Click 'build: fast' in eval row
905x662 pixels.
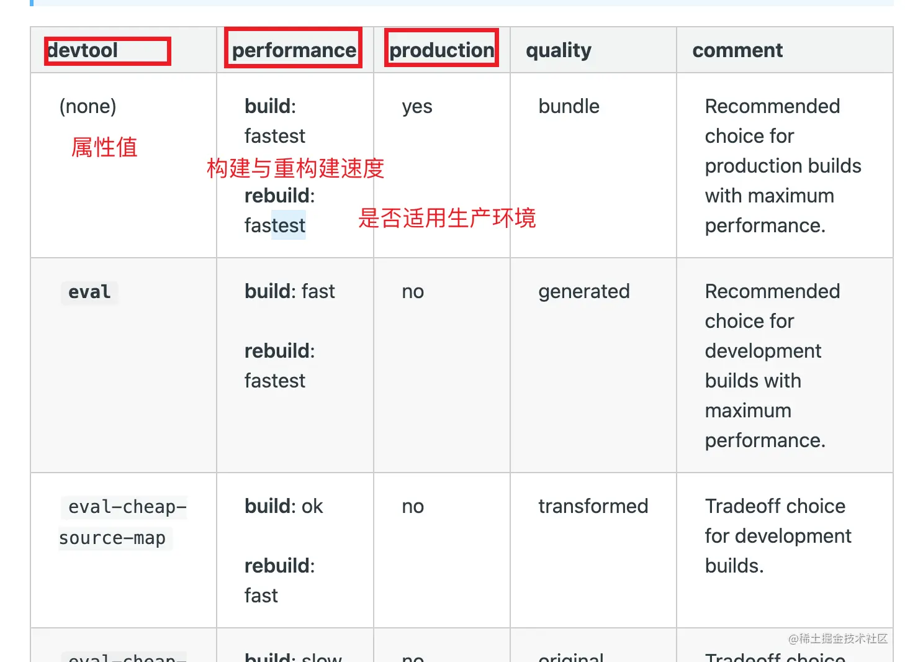[x=289, y=291]
